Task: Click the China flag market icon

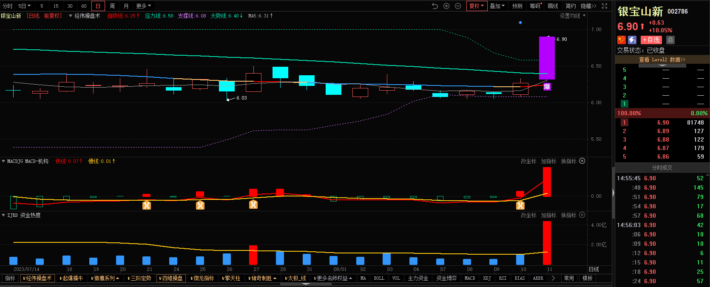Action: [622, 40]
